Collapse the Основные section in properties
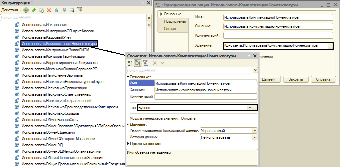 pos(128,77)
